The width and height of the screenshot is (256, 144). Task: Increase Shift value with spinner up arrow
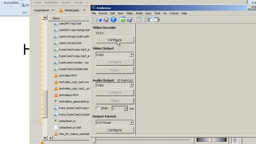126,107
